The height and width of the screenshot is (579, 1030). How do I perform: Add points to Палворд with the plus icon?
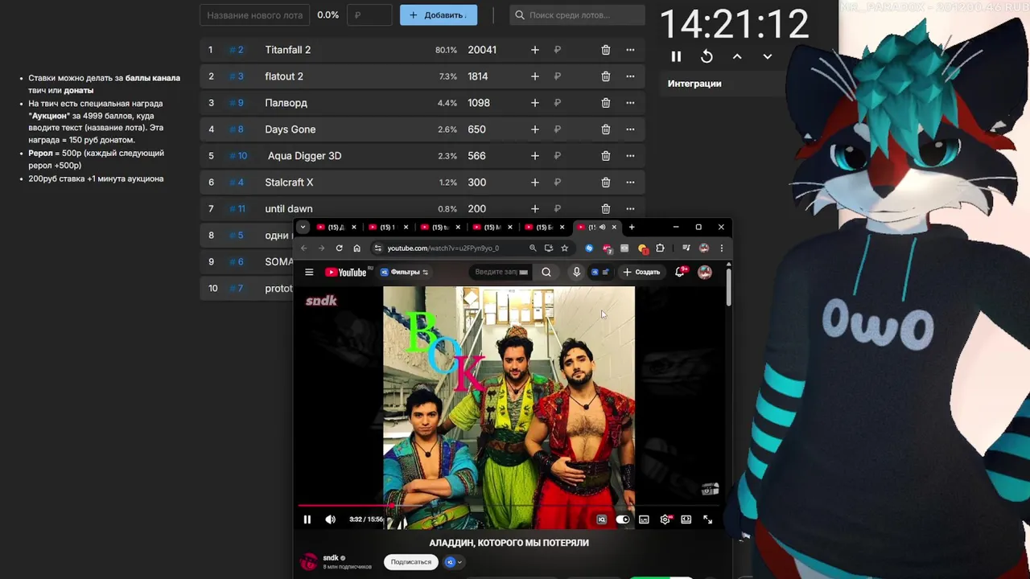(535, 103)
